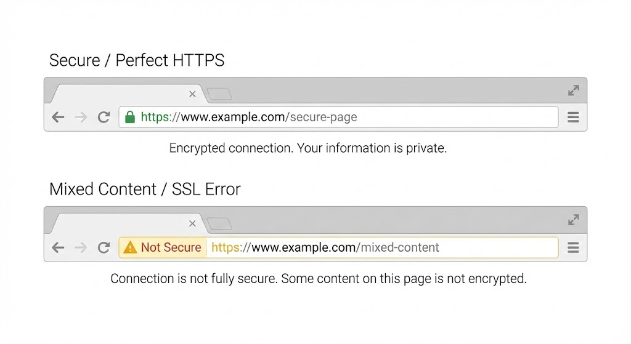Expand the mixed-content browser to fullscreen
This screenshot has width=631, height=344.
(573, 220)
